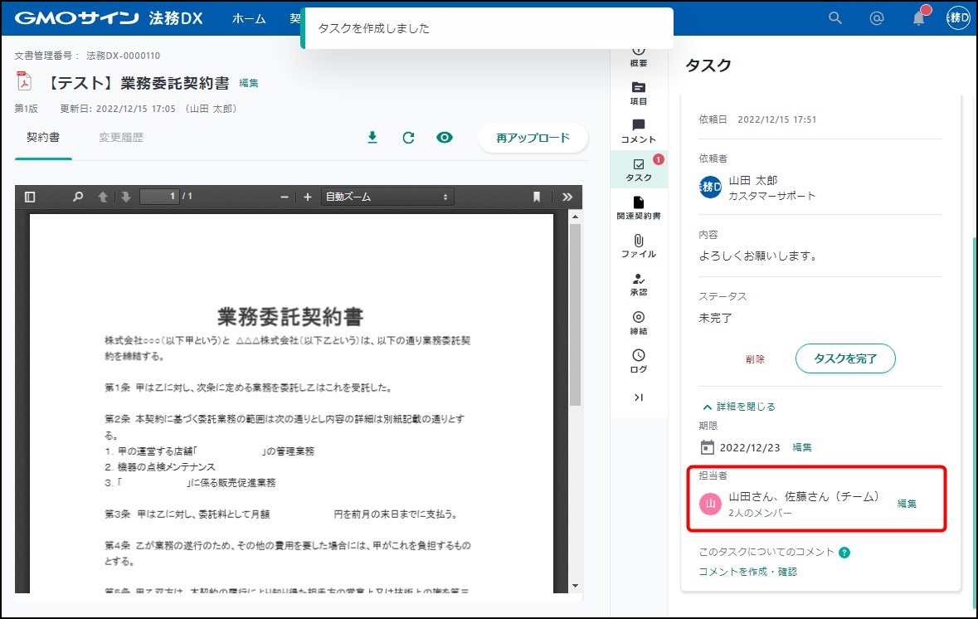
Task: Click the search magnifier in header
Action: [835, 18]
